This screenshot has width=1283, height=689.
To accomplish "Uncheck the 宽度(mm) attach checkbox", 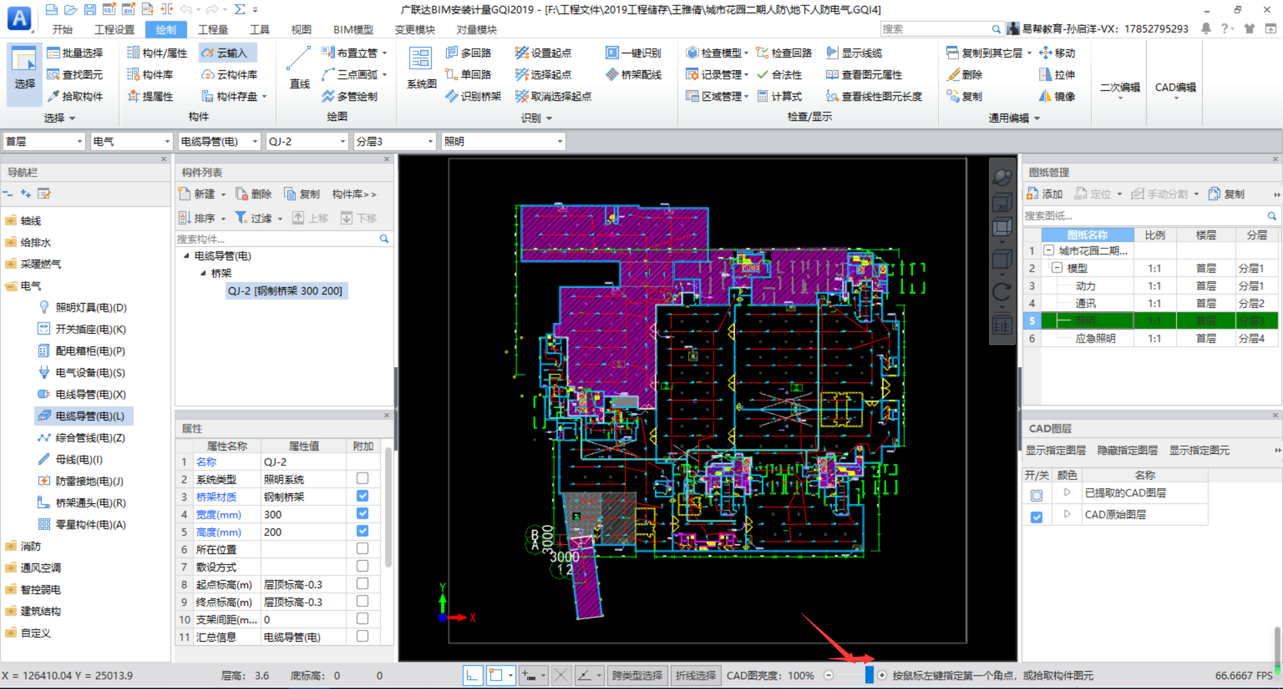I will tap(362, 513).
